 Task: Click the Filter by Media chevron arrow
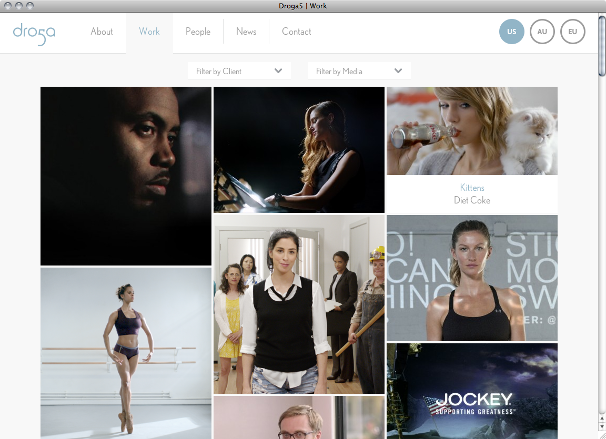pos(398,71)
